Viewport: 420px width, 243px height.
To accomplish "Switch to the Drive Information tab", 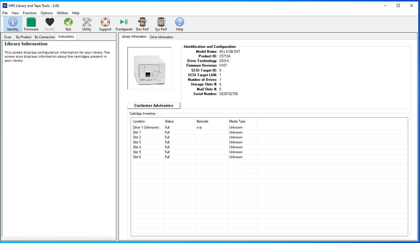I will coord(162,37).
